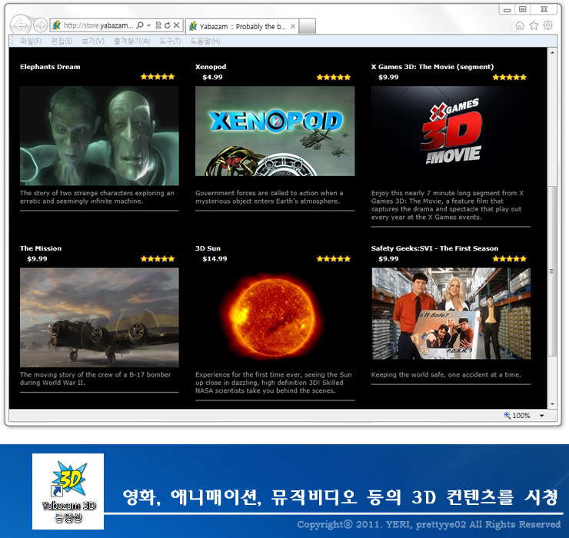Open the Elephants Dream title link
The height and width of the screenshot is (538, 569).
coord(50,67)
